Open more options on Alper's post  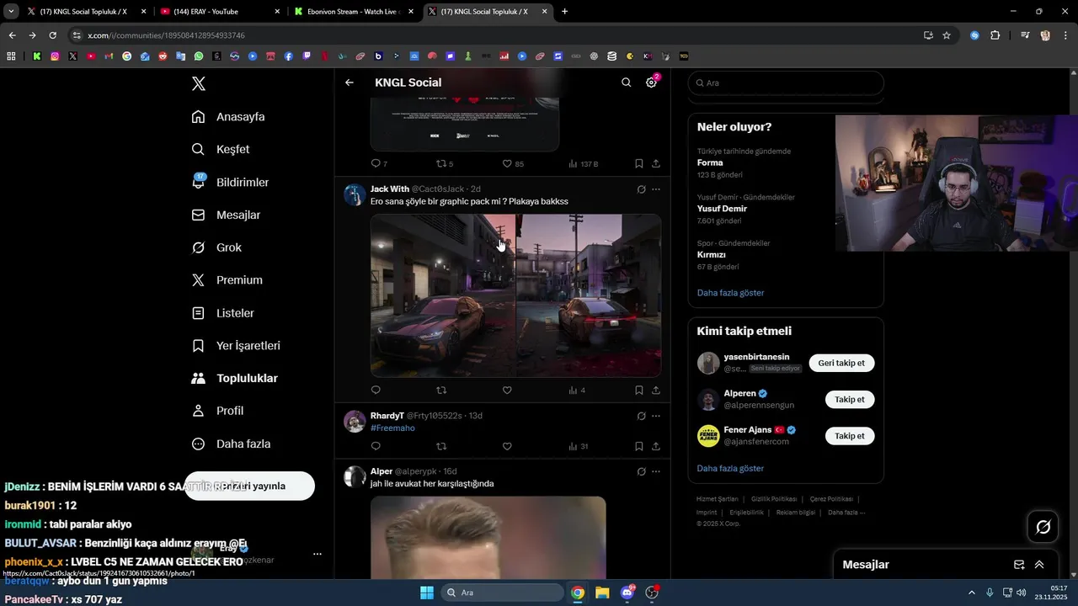656,471
